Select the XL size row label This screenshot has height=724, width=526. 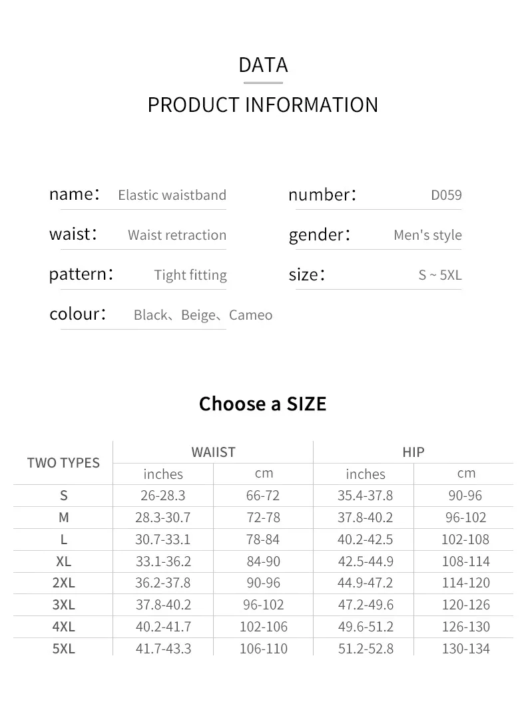point(64,561)
